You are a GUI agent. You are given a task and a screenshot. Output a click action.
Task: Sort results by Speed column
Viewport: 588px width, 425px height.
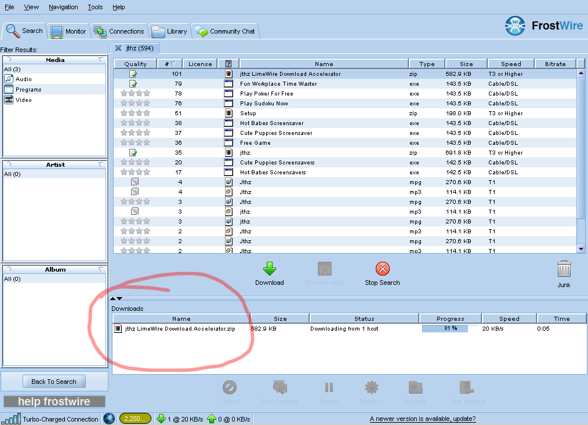tap(511, 64)
